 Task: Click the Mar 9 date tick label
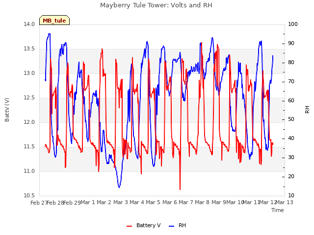[219, 202]
